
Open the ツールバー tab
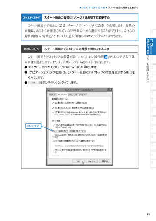(x=82, y=95)
